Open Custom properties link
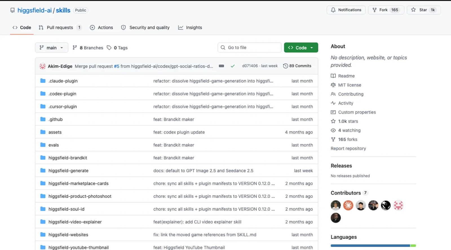The width and height of the screenshot is (451, 250). click(x=357, y=112)
